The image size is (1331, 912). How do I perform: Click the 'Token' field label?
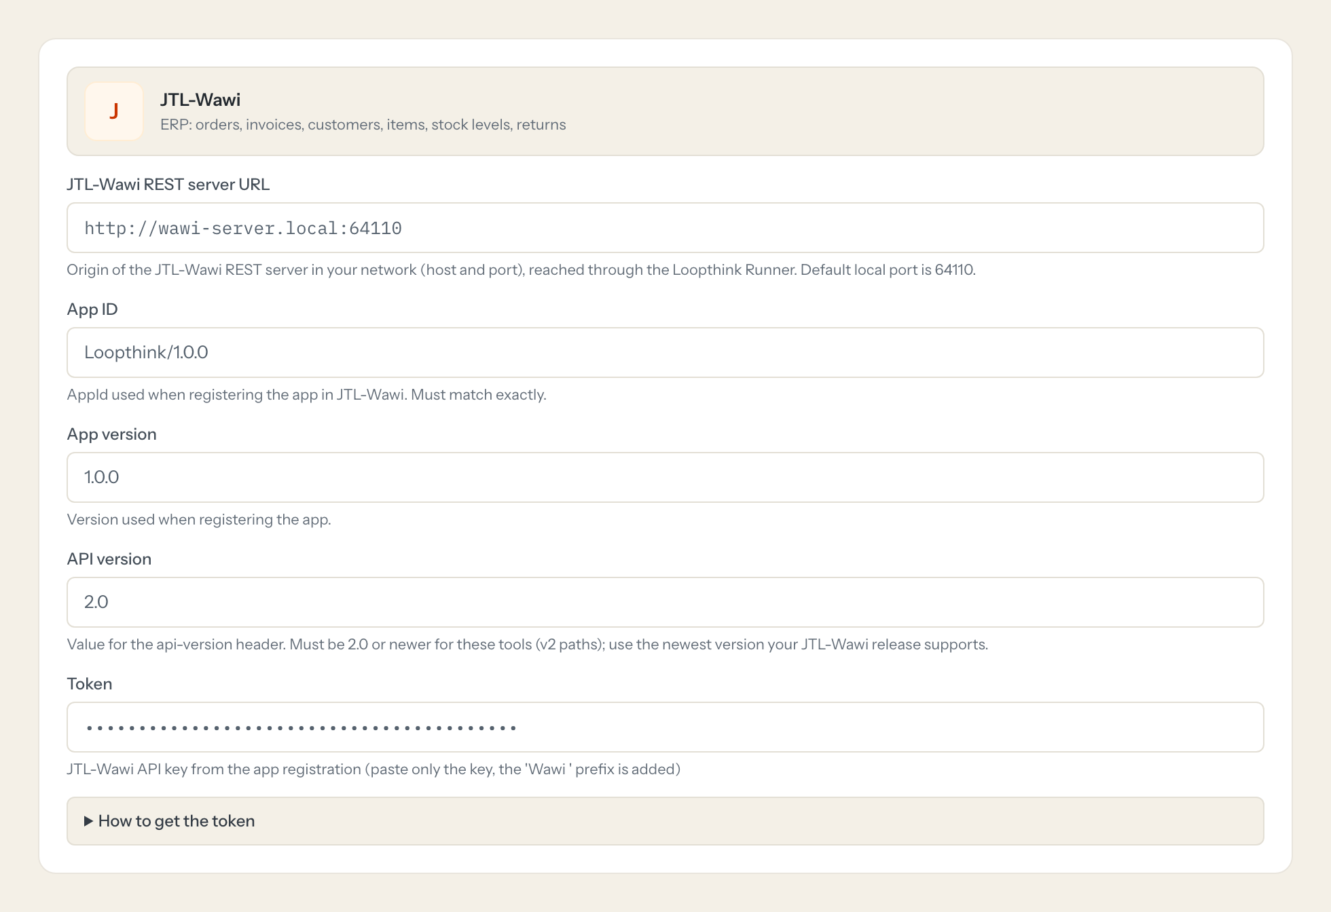(90, 684)
